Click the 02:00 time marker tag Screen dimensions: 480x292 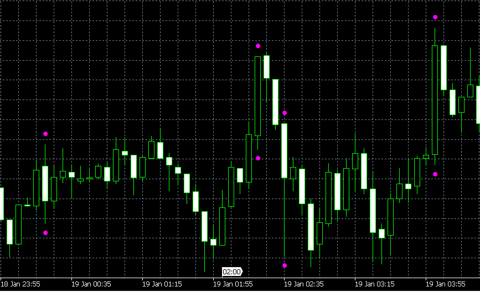[x=232, y=272]
